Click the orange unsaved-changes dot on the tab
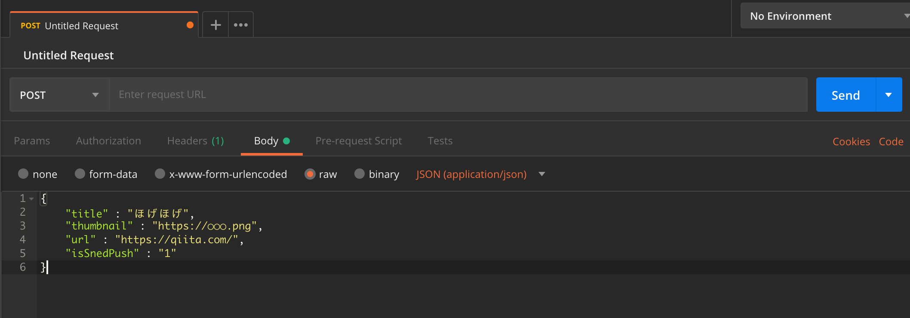The image size is (910, 318). click(190, 25)
